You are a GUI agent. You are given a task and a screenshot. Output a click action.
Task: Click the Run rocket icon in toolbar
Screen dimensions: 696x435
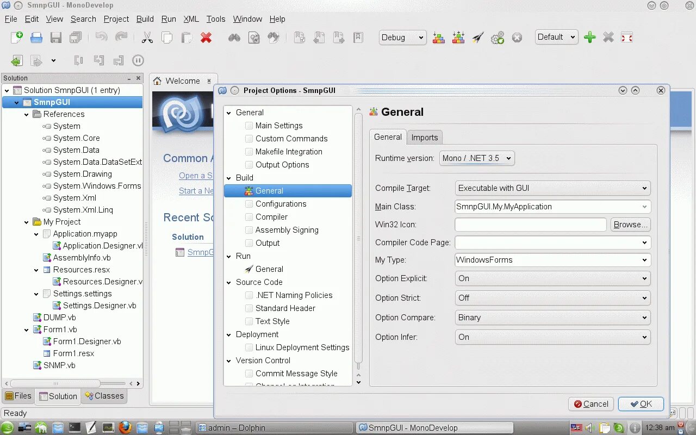point(478,38)
